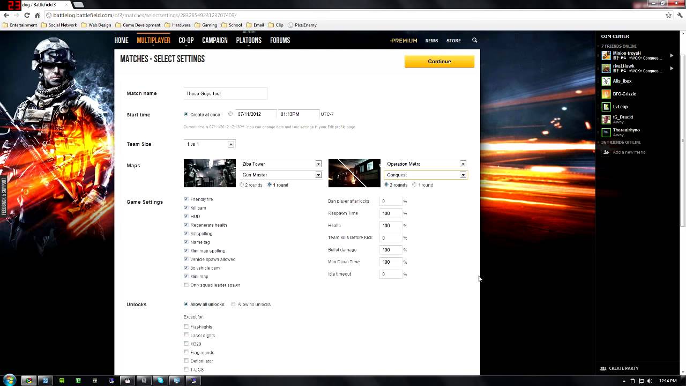The width and height of the screenshot is (686, 386).
Task: Check the M320 exception box
Action: pos(186,344)
